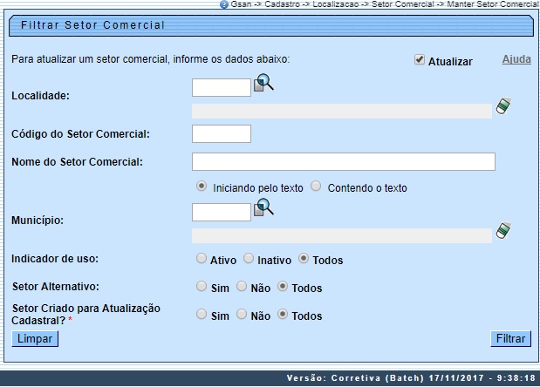Open Localidade search magnifier icon
Image resolution: width=540 pixels, height=387 pixels.
(263, 84)
